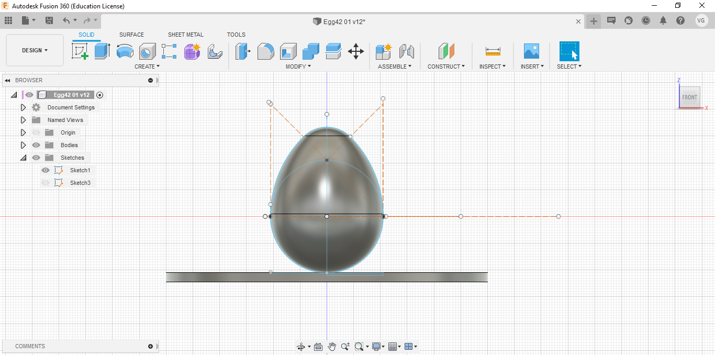Screen dimensions: 715x355
Task: Activate the Fillet tool
Action: click(x=266, y=51)
